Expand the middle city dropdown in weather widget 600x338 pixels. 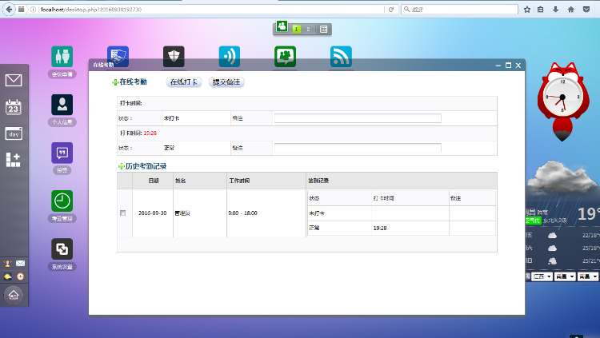(x=566, y=276)
